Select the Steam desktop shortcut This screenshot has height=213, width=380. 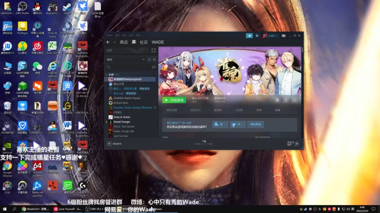pos(67,8)
